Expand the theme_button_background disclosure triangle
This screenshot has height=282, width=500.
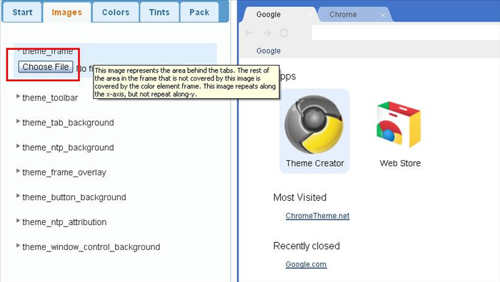18,196
